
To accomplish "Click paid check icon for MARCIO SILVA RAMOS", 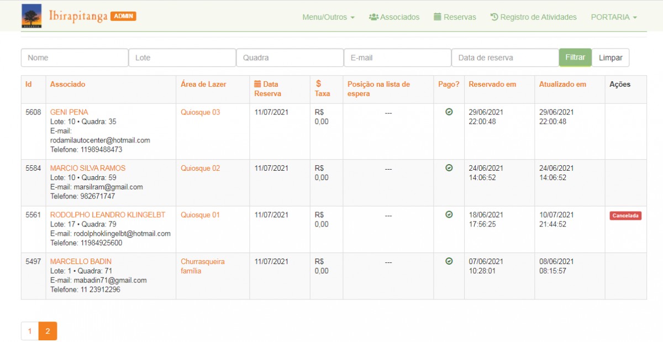I will click(449, 168).
